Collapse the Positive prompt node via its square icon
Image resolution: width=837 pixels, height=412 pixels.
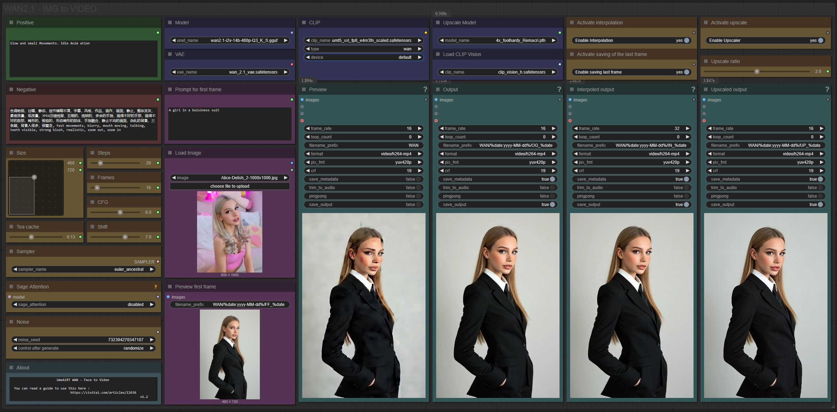(11, 23)
